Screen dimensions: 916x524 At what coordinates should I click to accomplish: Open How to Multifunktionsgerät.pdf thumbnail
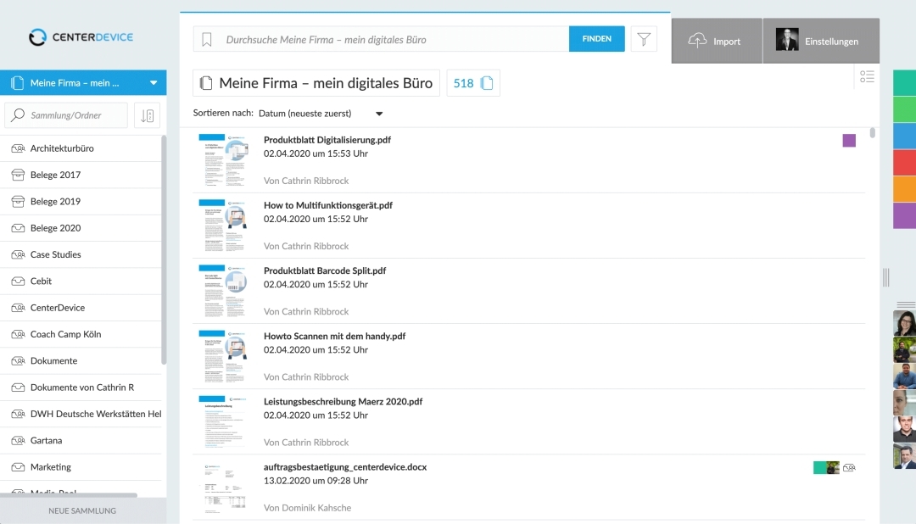coord(224,226)
